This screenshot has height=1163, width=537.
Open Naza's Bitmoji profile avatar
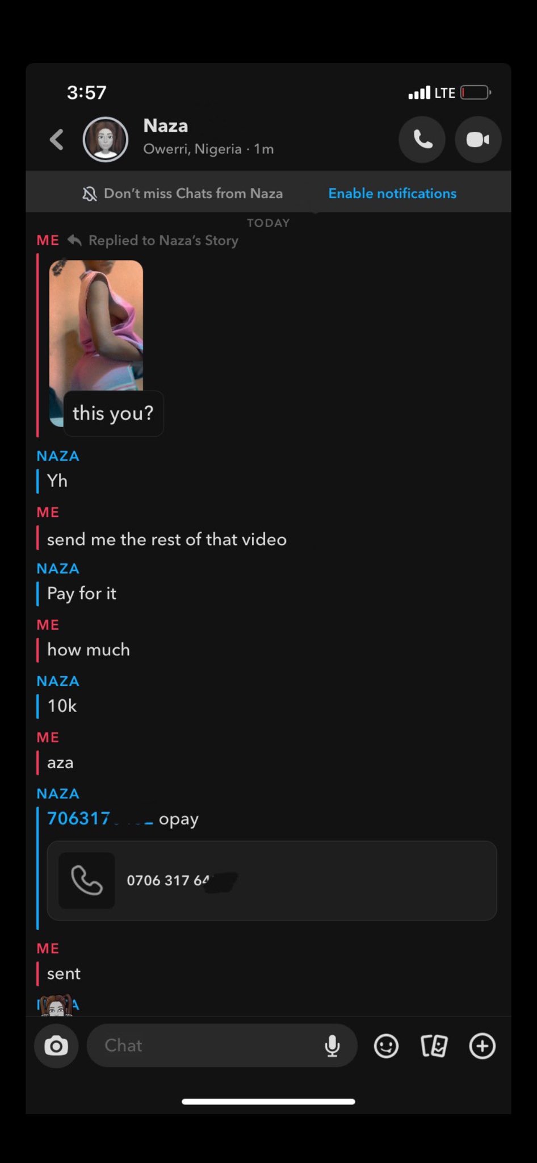(106, 140)
